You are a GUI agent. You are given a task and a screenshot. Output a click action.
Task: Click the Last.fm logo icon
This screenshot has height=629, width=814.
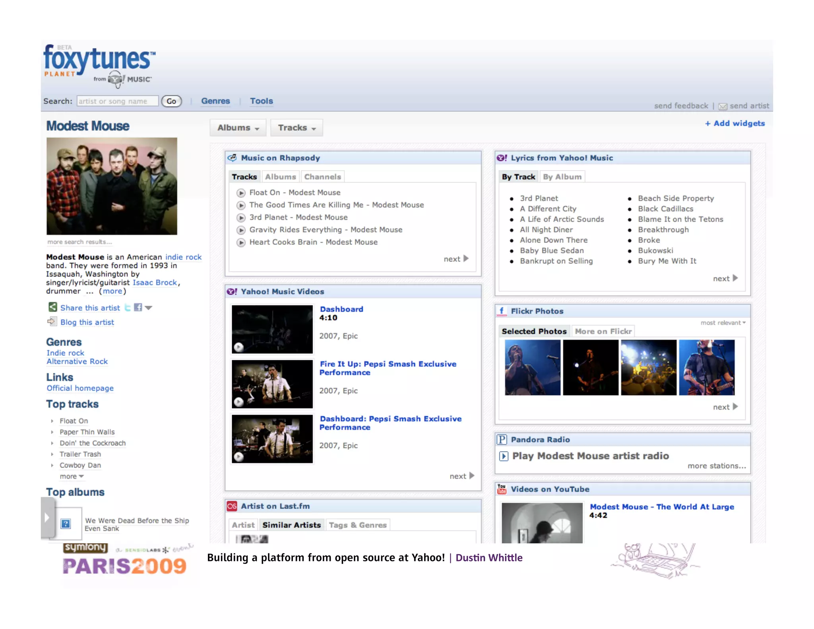click(x=232, y=506)
